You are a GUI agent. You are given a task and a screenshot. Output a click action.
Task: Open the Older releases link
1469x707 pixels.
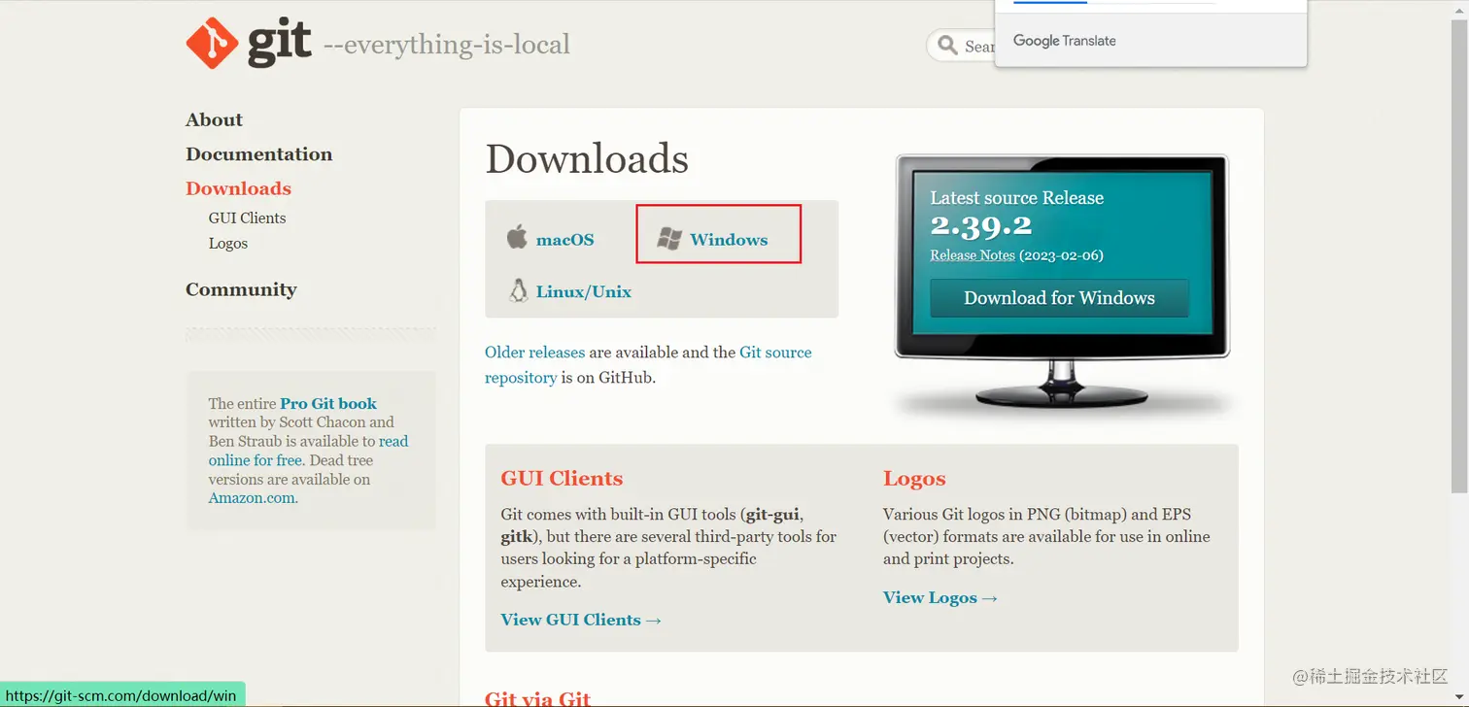pyautogui.click(x=534, y=352)
